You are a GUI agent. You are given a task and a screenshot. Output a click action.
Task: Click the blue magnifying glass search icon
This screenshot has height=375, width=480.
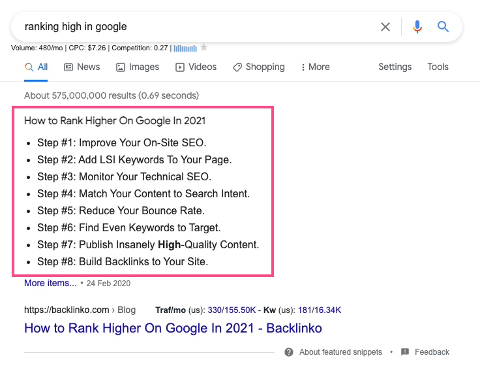[x=443, y=27]
